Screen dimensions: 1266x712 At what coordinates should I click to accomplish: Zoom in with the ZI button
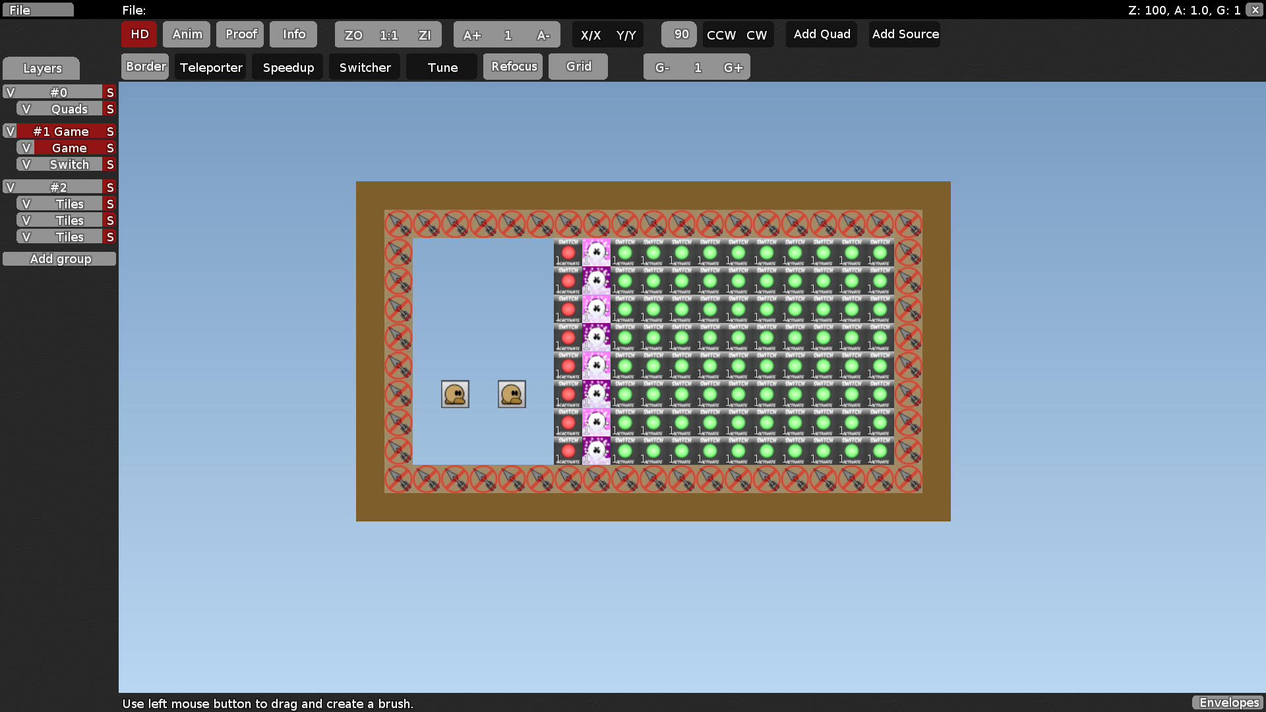click(x=425, y=35)
